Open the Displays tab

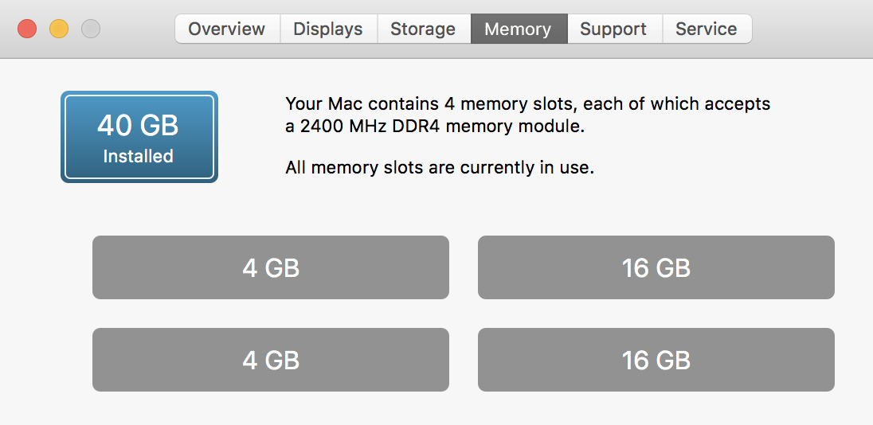[328, 29]
